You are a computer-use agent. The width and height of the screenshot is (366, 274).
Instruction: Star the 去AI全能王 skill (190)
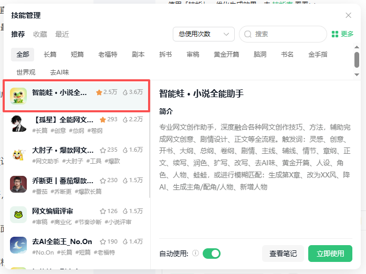pos(103,242)
